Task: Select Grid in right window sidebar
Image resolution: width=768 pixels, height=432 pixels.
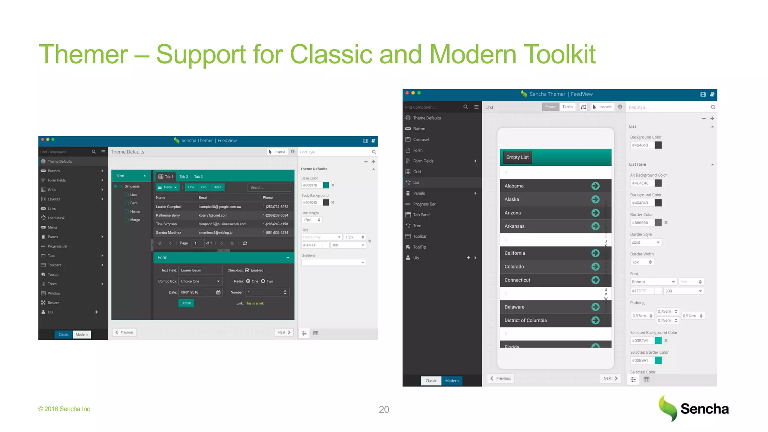Action: pyautogui.click(x=442, y=172)
